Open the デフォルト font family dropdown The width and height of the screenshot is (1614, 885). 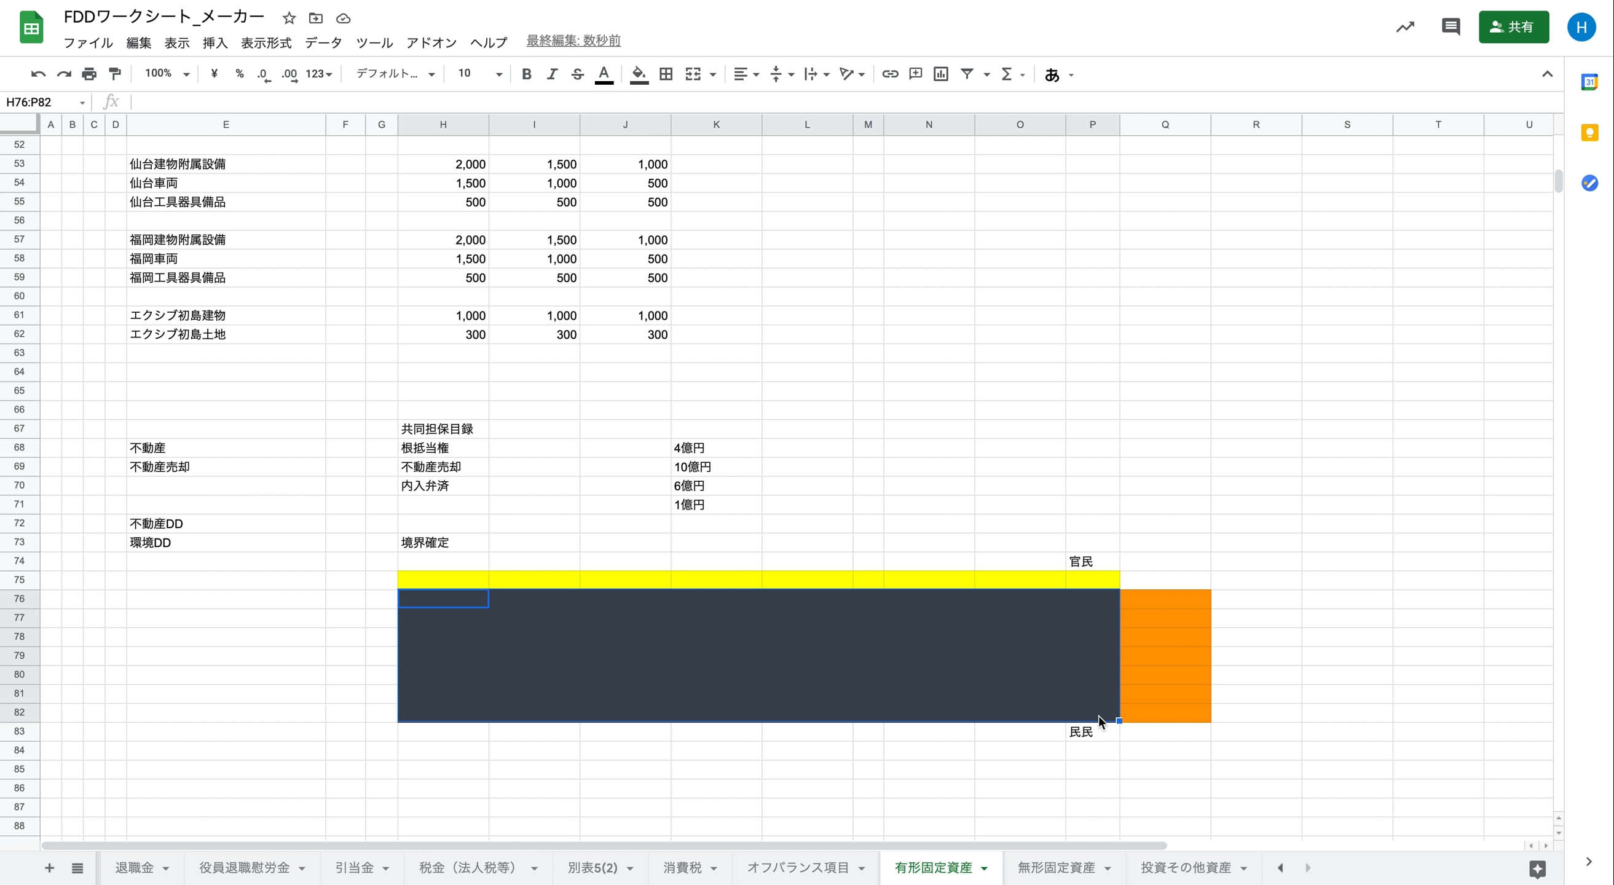point(395,74)
